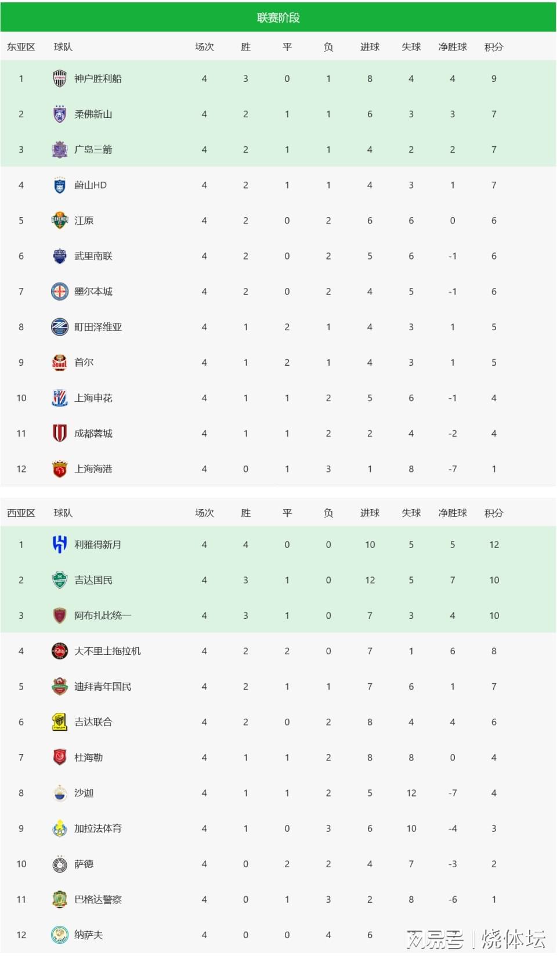Click the FC Seoul (首尔) logo
Image resolution: width=557 pixels, height=959 pixels.
(60, 362)
